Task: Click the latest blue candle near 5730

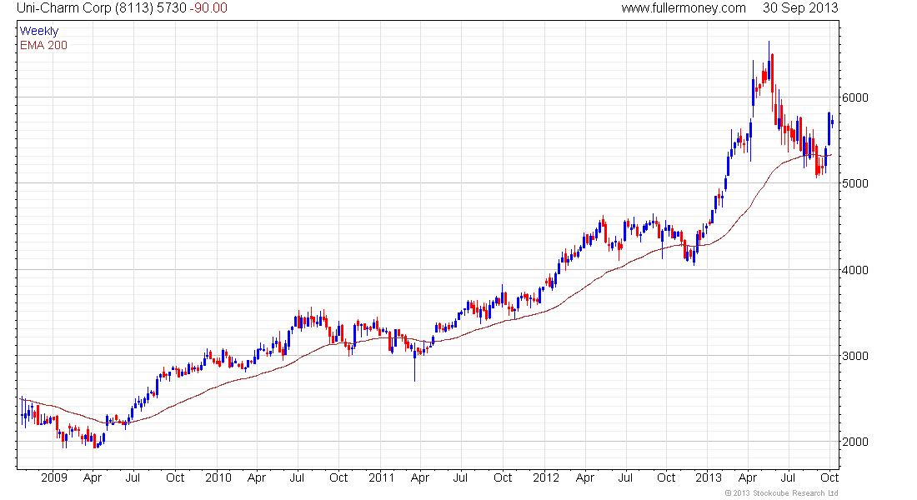Action: coord(832,121)
